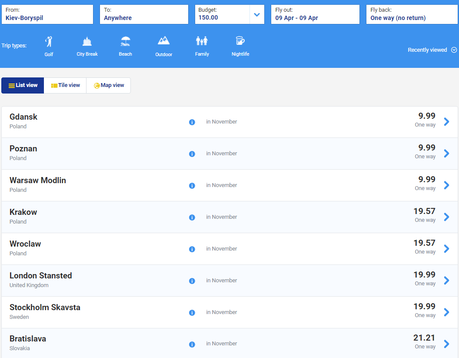
Task: Click info icon in London Stansted row
Action: point(192,281)
